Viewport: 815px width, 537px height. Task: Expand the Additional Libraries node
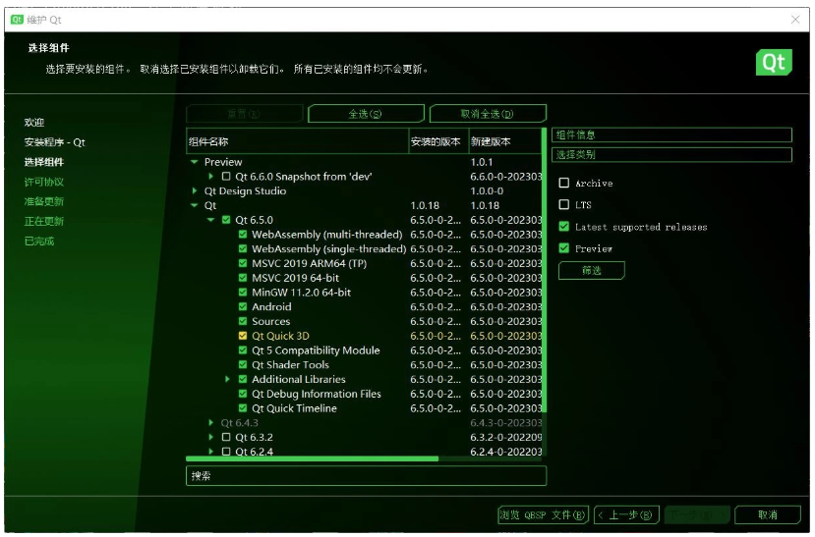coord(227,379)
